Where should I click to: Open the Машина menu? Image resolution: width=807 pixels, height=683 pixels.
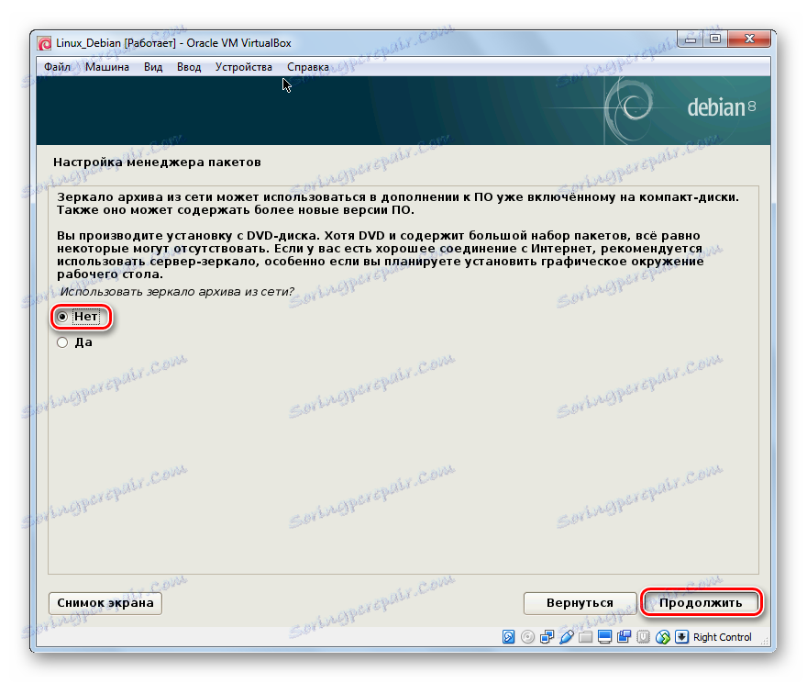pos(107,67)
